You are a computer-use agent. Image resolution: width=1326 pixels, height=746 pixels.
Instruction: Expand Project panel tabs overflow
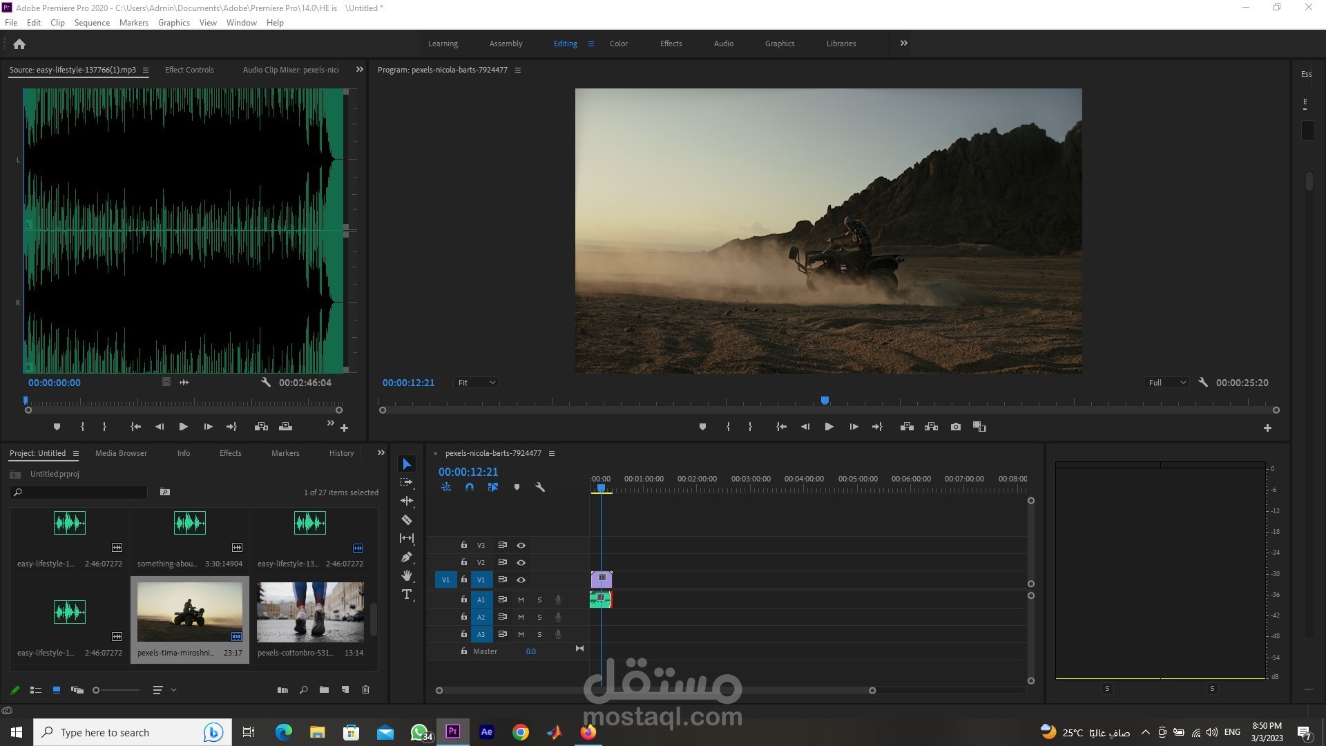click(381, 452)
